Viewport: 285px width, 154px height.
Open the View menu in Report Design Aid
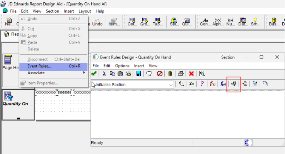37,11
